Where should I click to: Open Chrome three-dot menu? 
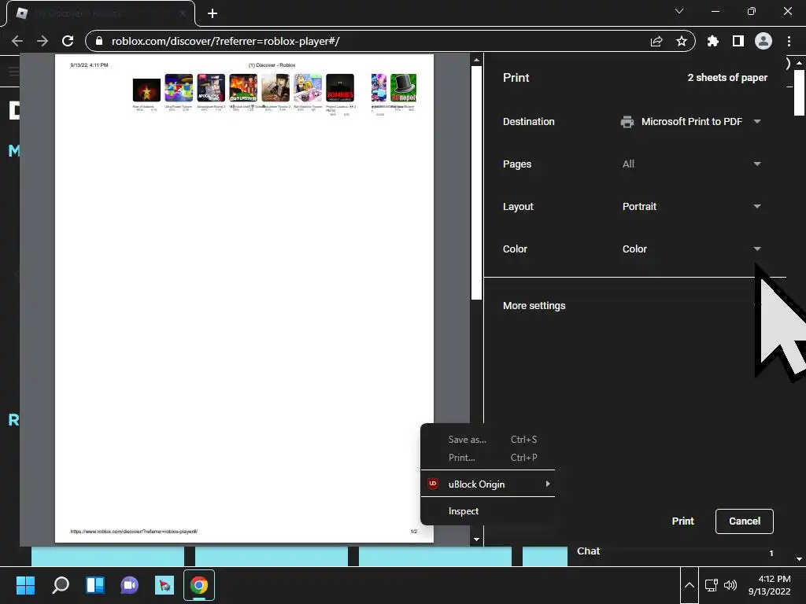coord(789,41)
